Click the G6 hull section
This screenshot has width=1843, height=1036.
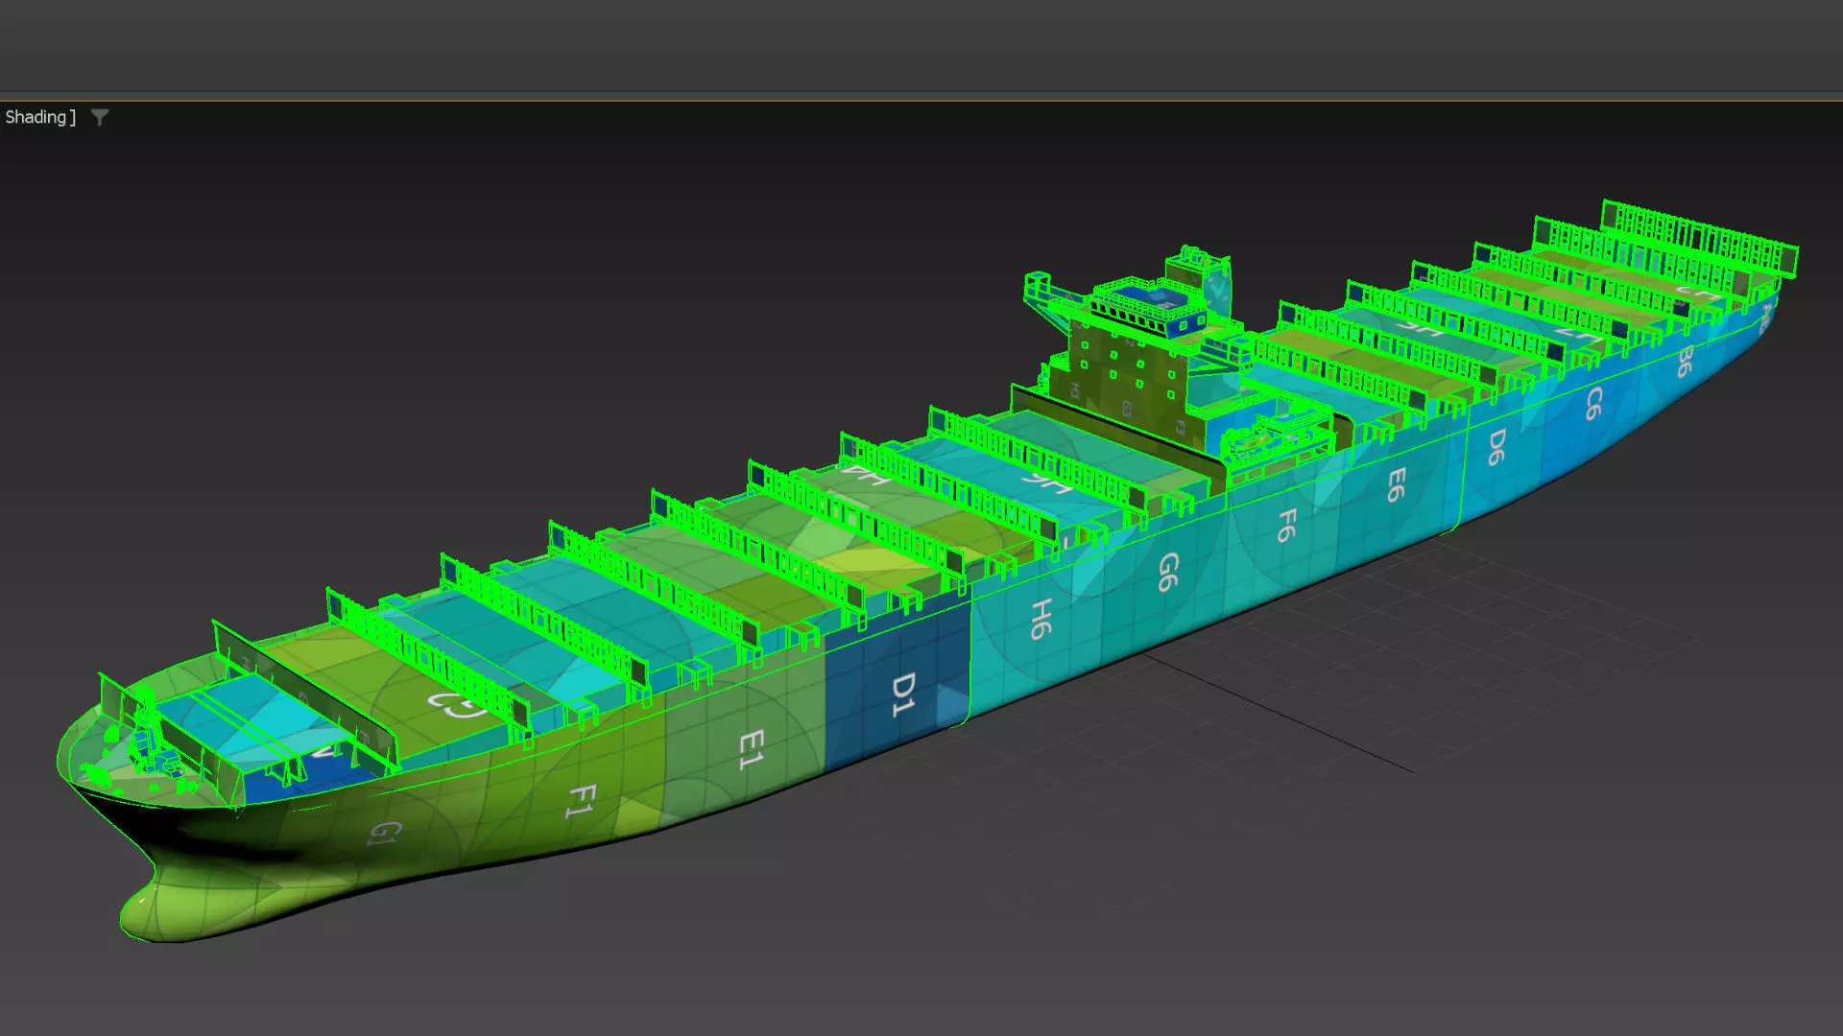(x=1167, y=572)
